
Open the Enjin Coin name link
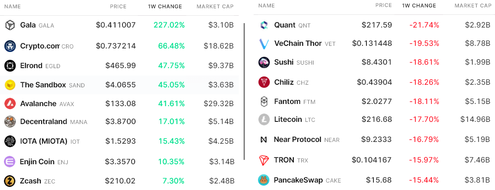pos(44,162)
